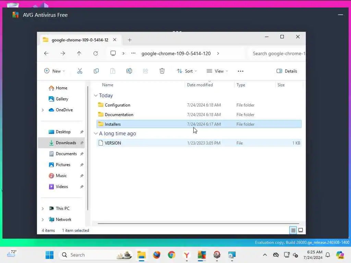Click the This PC monitor icon in address bar

pos(113,53)
